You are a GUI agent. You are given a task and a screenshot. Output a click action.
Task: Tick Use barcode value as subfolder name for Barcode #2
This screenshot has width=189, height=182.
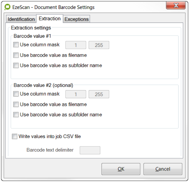(16, 115)
